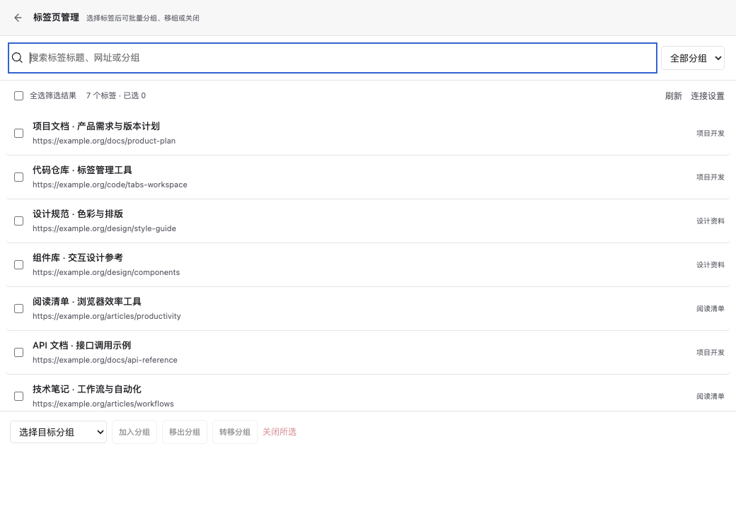Image resolution: width=736 pixels, height=509 pixels.
Task: Click the 转移分组 button
Action: (x=235, y=432)
